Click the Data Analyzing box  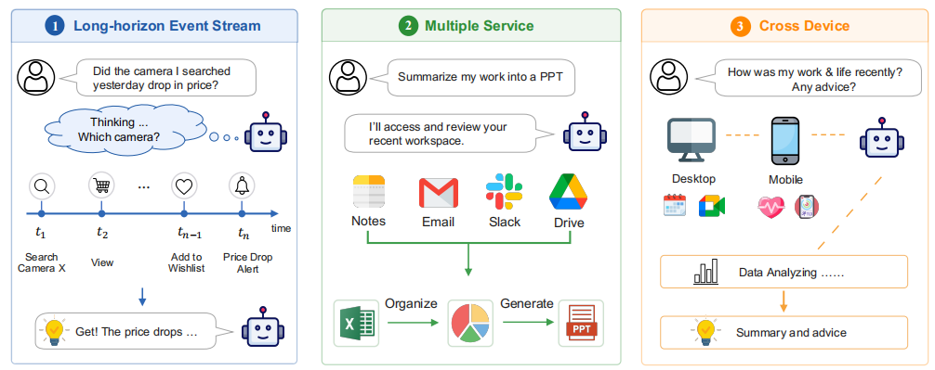point(784,273)
